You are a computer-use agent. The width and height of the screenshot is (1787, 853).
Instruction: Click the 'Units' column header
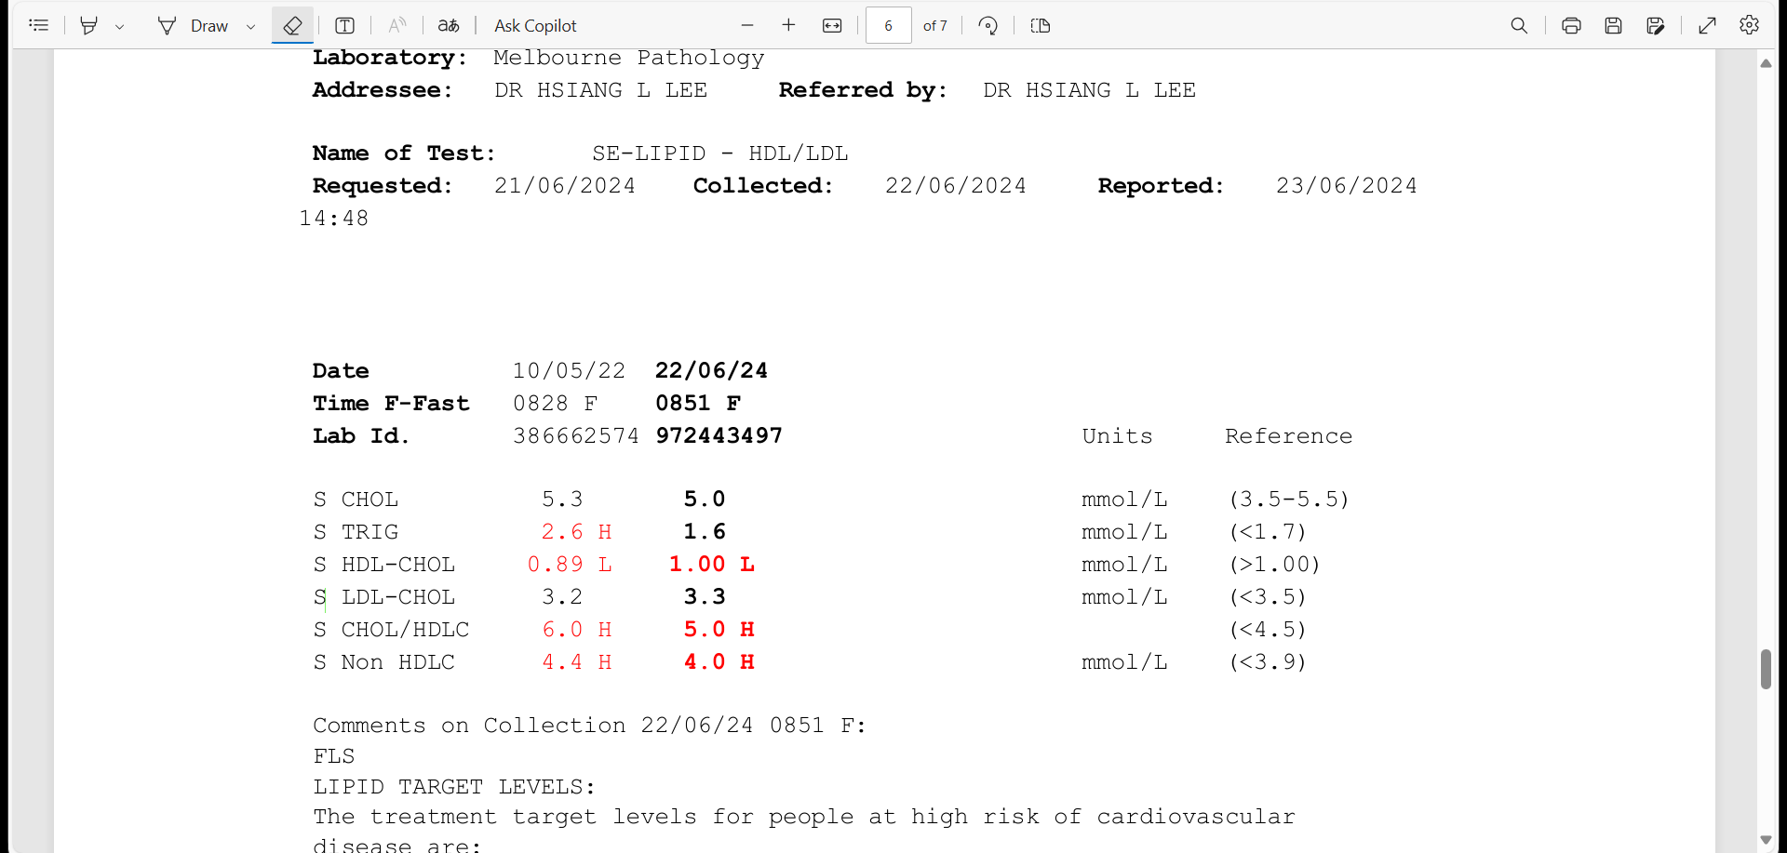point(1117,436)
